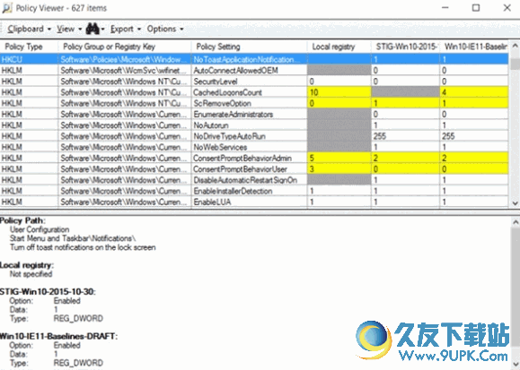Click the HKCU policy type cell

[29, 59]
